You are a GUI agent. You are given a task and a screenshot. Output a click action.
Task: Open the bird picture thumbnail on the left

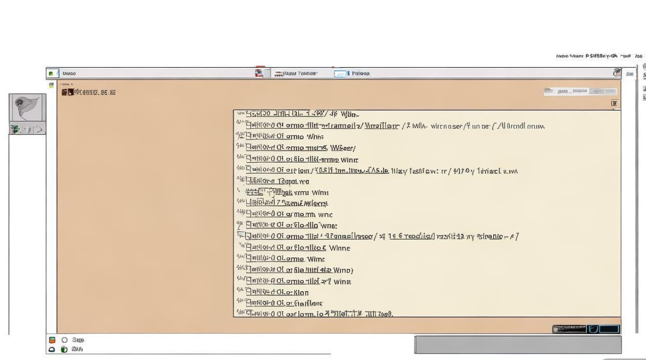tap(27, 108)
